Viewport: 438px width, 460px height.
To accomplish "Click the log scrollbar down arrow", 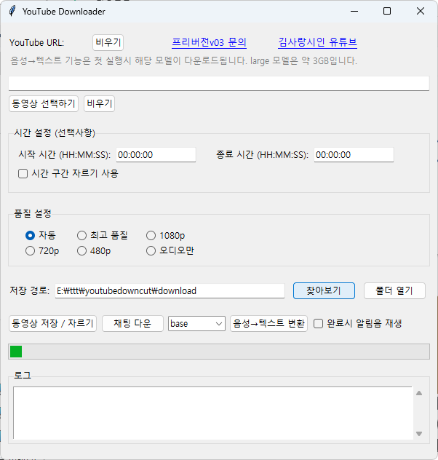I will pyautogui.click(x=419, y=434).
